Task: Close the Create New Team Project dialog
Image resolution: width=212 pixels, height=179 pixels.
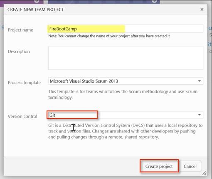Action: click(x=202, y=10)
